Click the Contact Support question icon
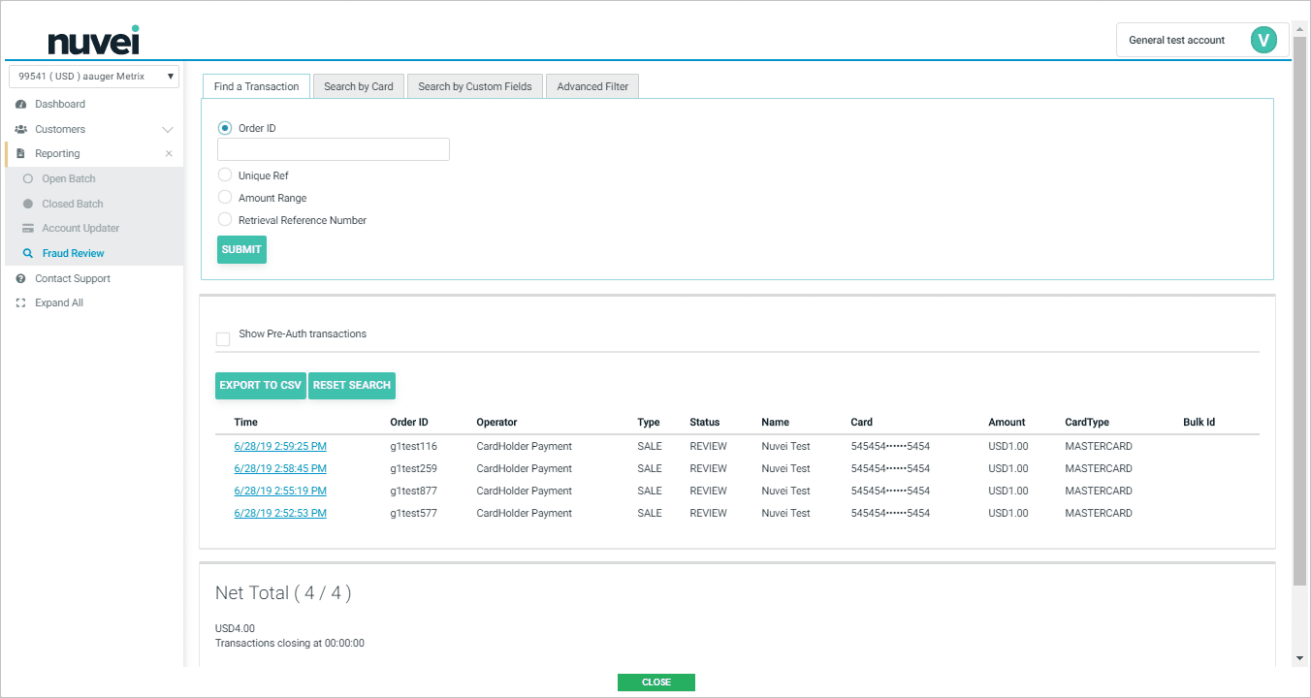The image size is (1311, 698). (x=20, y=278)
